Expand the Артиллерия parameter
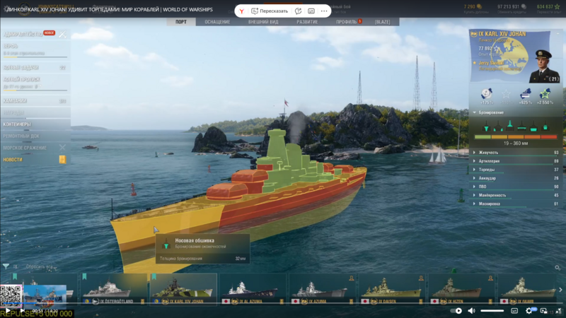Screen dimensions: 566x318 click(516, 161)
